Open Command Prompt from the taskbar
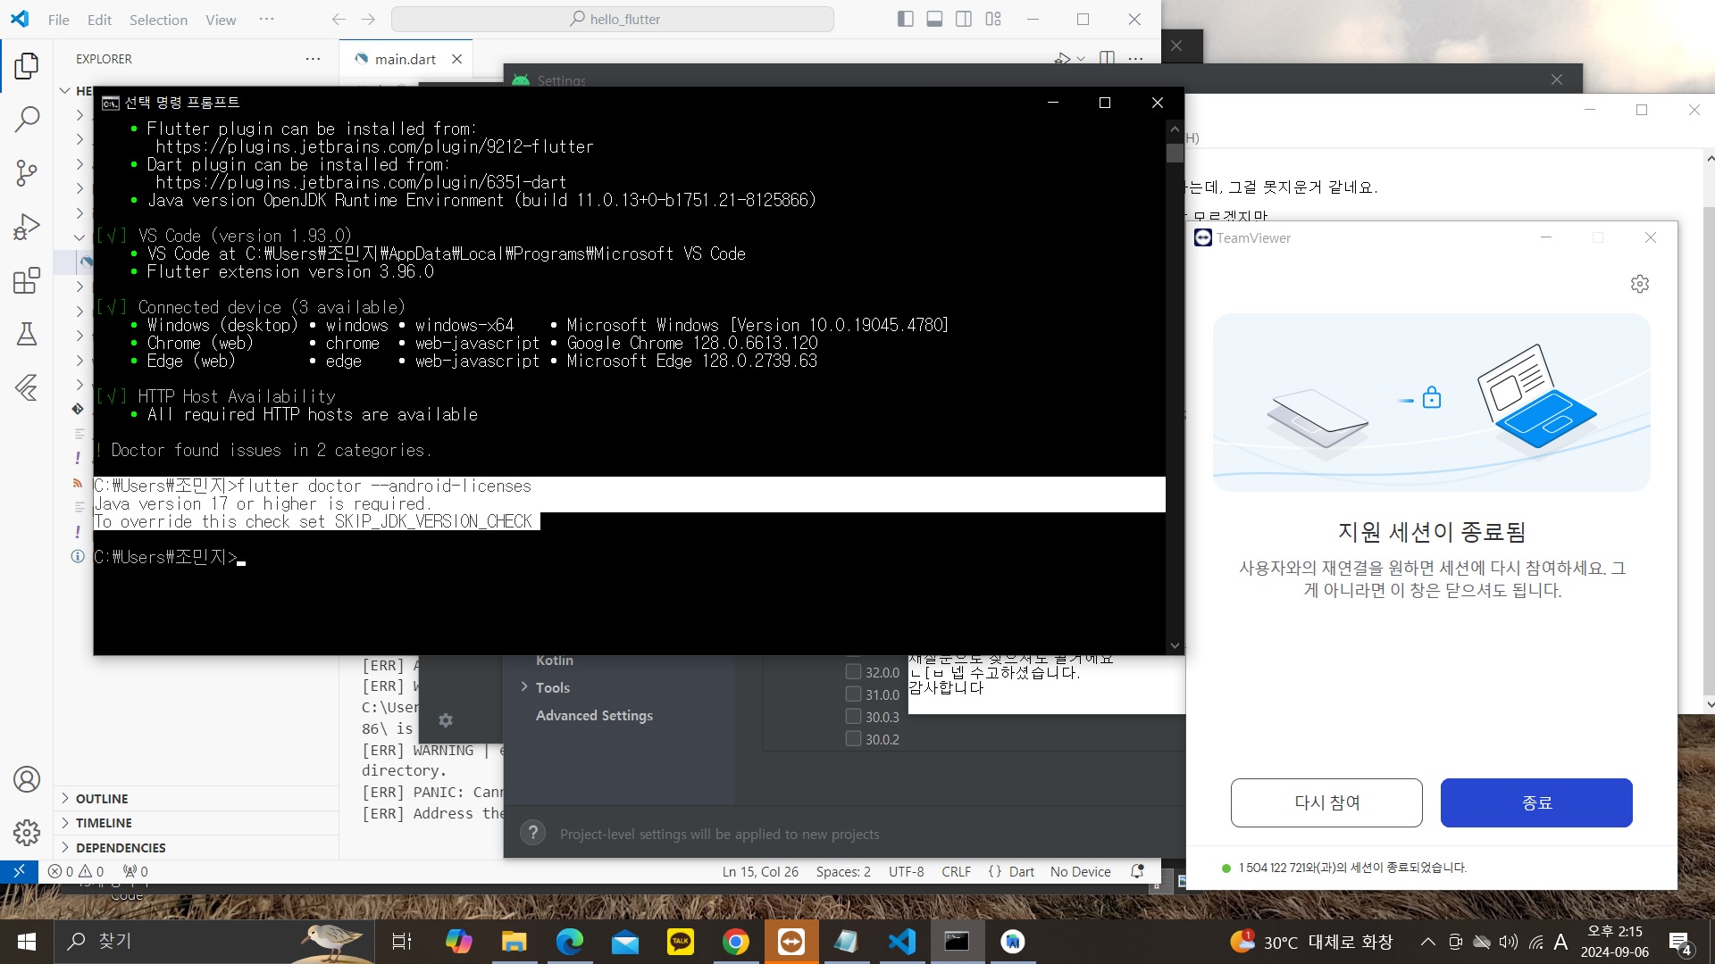 pyautogui.click(x=958, y=942)
